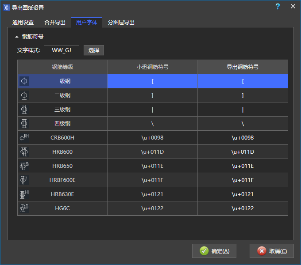The image size is (301, 265).
Task: Click CRB600H 小迅钢筋符号 \u+0098 cell
Action: tap(152, 138)
